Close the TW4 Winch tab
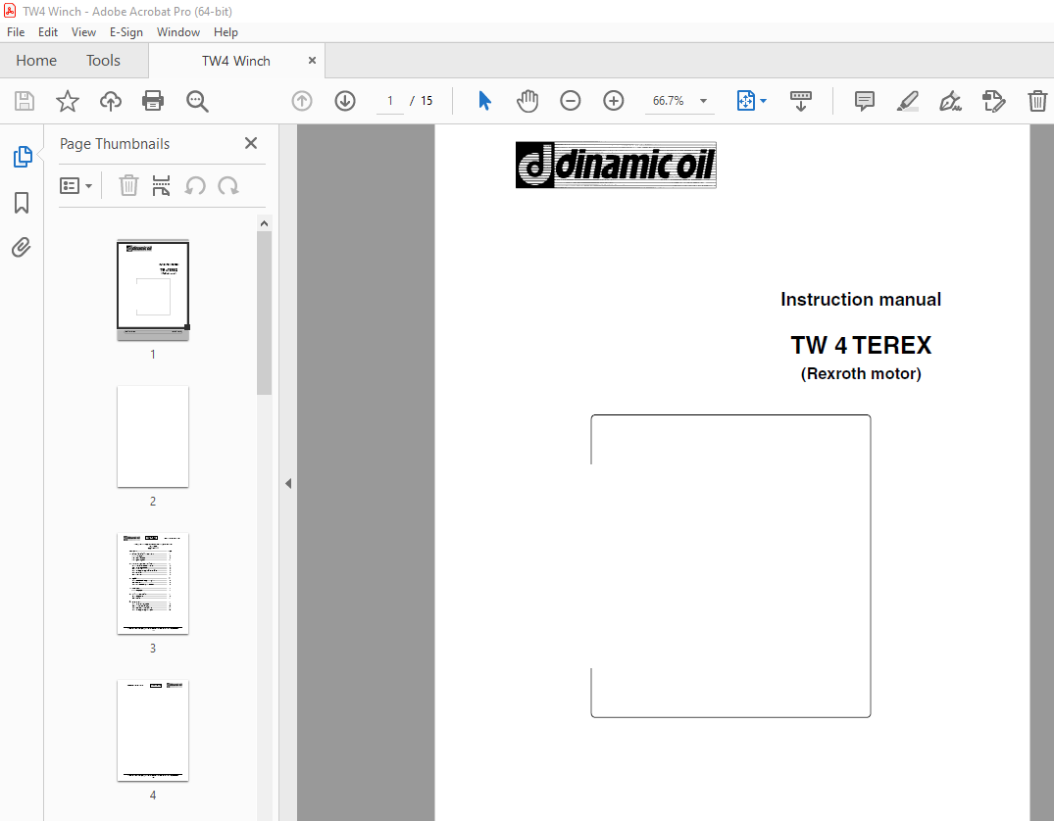This screenshot has height=821, width=1054. (x=312, y=61)
